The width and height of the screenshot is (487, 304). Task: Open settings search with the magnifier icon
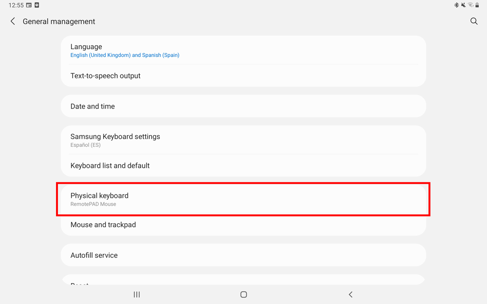click(x=474, y=21)
